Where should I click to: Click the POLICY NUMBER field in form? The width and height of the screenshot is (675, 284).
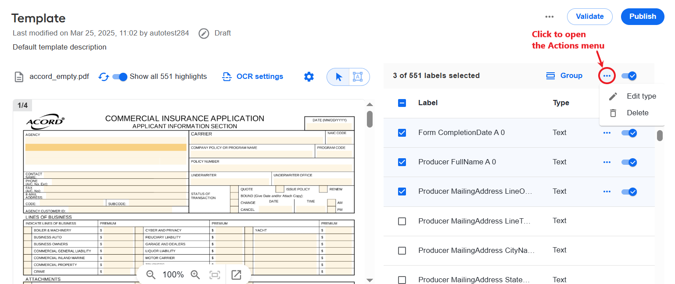pos(272,168)
